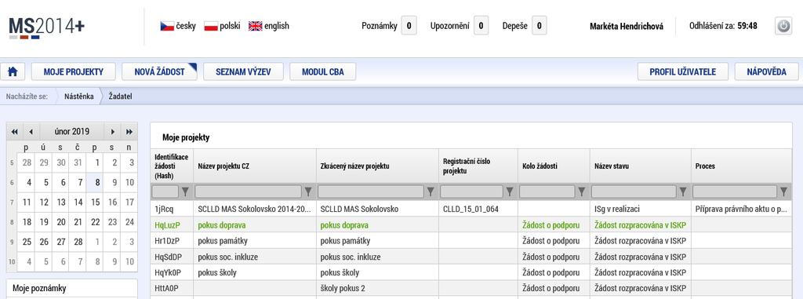Click the Nástěnka breadcrumb link

click(x=79, y=96)
